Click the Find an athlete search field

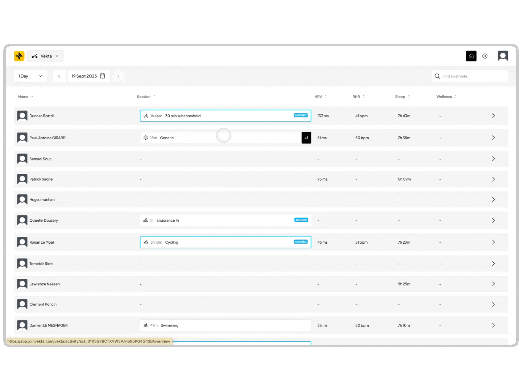point(471,76)
